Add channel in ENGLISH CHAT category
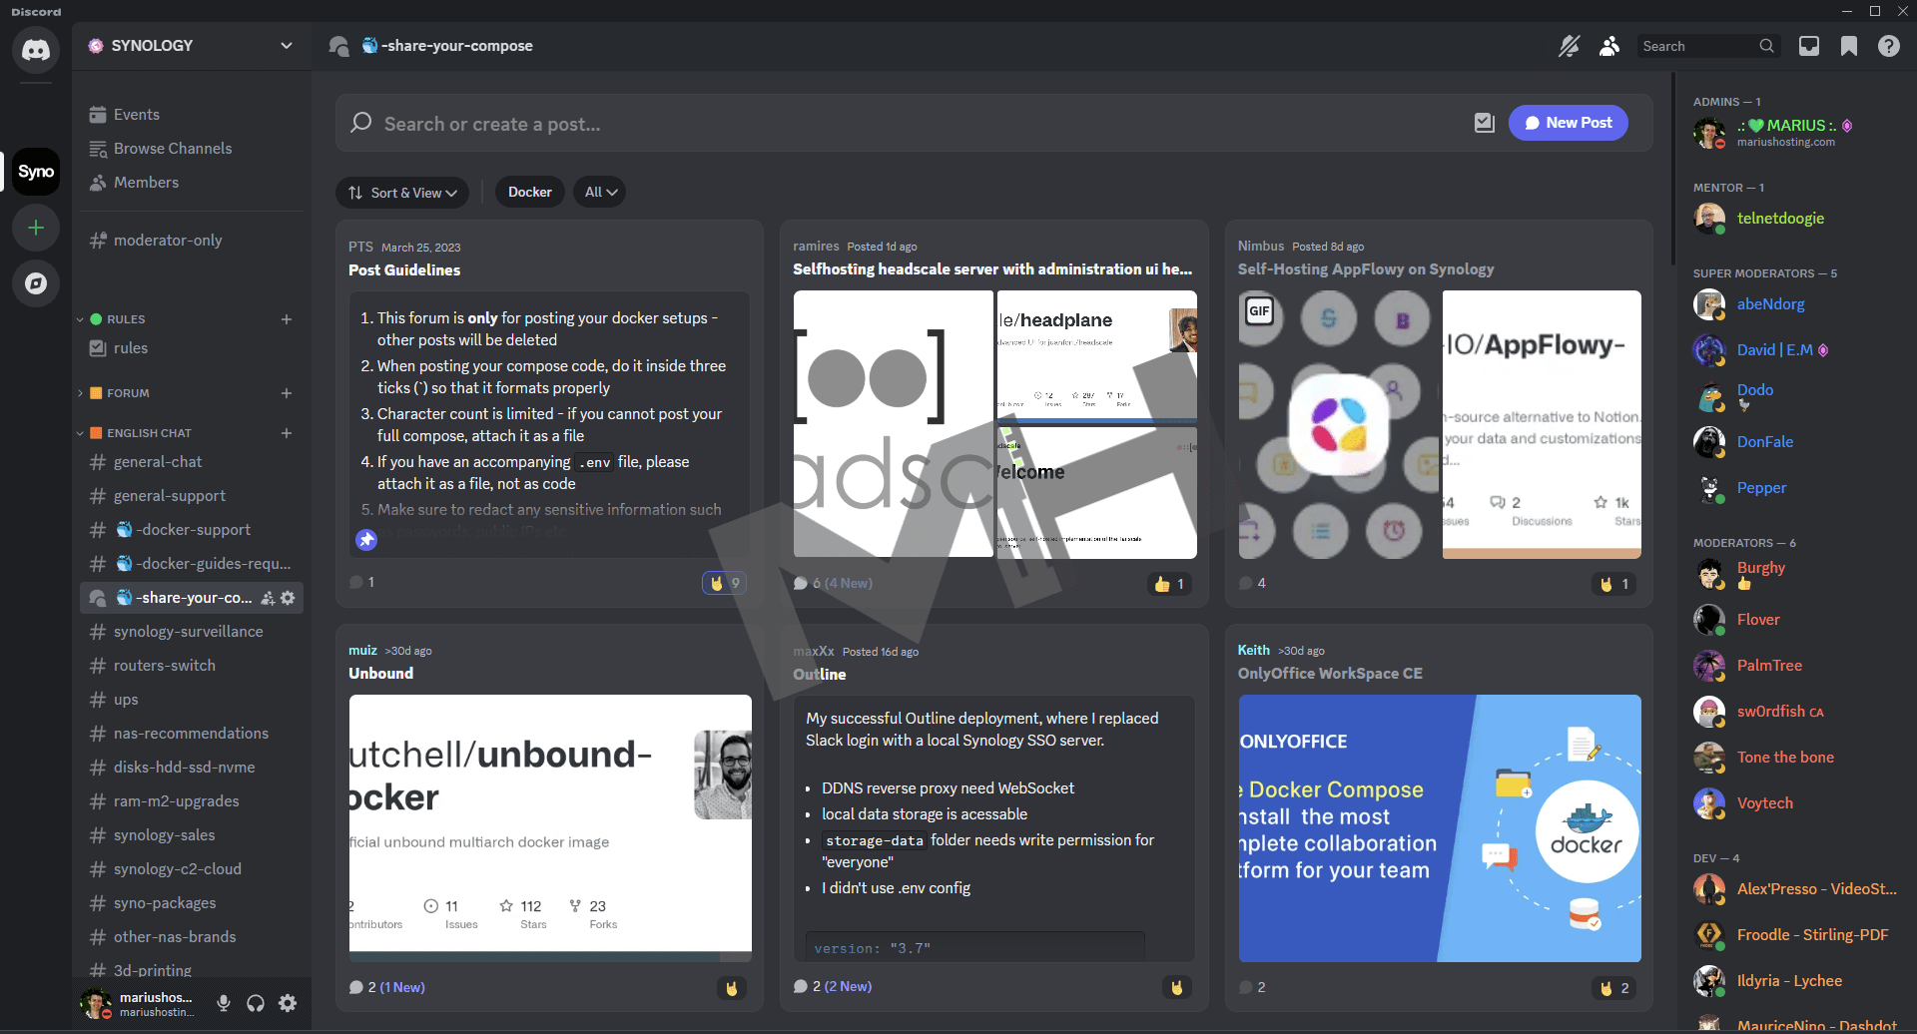1917x1034 pixels. (287, 433)
